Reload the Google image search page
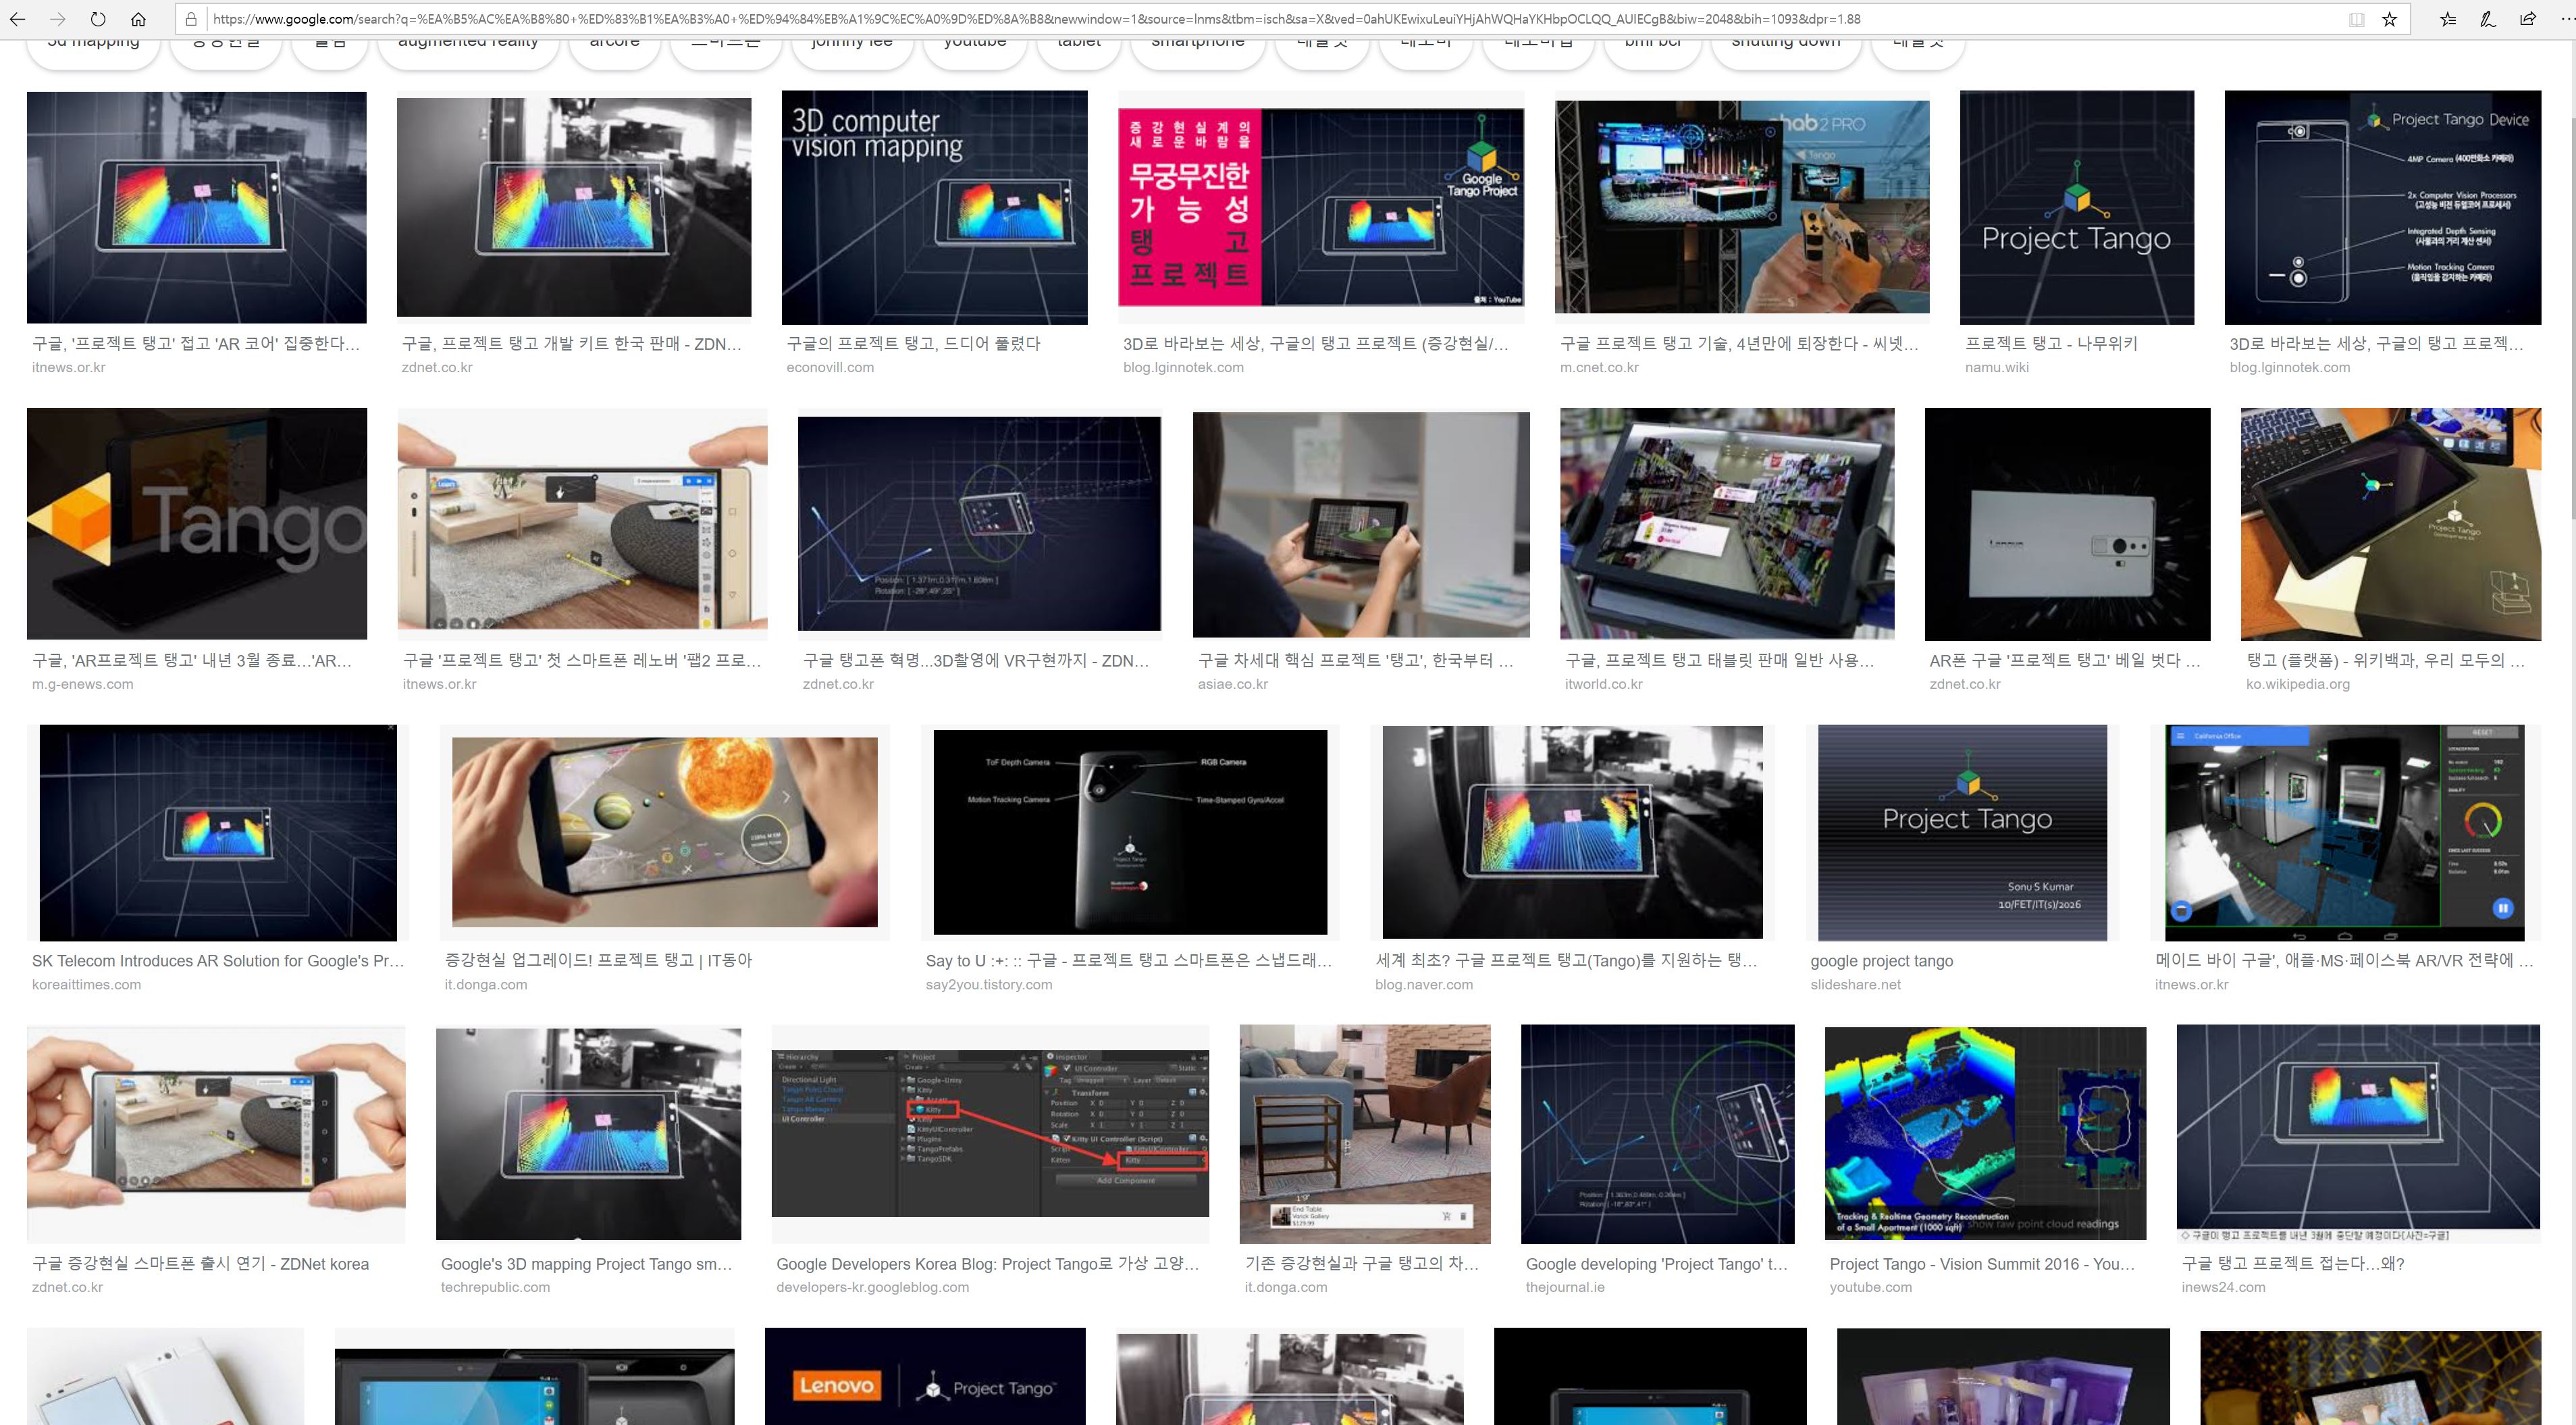The width and height of the screenshot is (2576, 1425). (98, 19)
